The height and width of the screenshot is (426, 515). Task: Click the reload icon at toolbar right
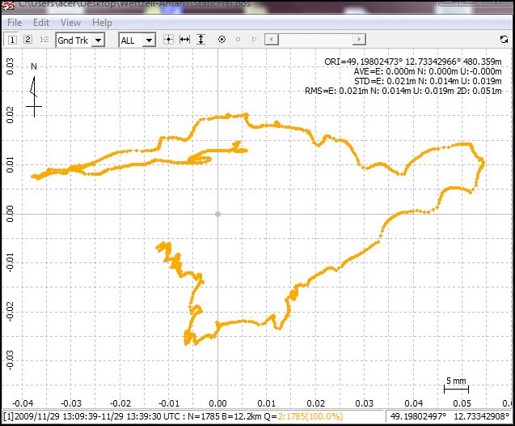pos(504,39)
